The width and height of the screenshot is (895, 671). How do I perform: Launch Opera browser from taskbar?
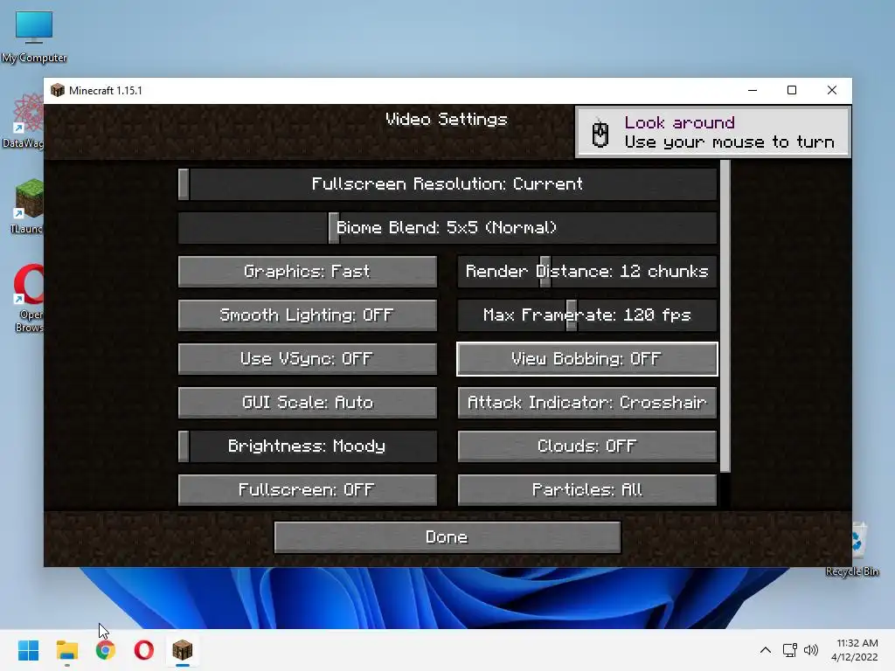pyautogui.click(x=144, y=650)
